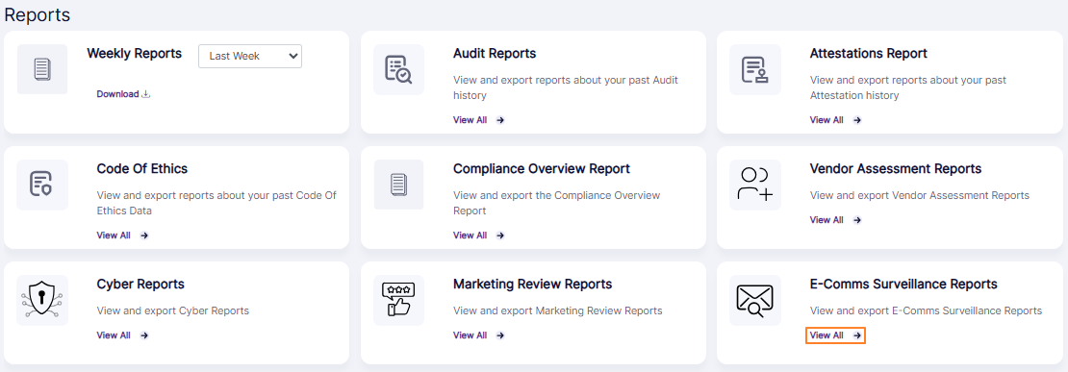Click the Code Of Ethics shield-document icon
The width and height of the screenshot is (1068, 372).
pyautogui.click(x=42, y=185)
